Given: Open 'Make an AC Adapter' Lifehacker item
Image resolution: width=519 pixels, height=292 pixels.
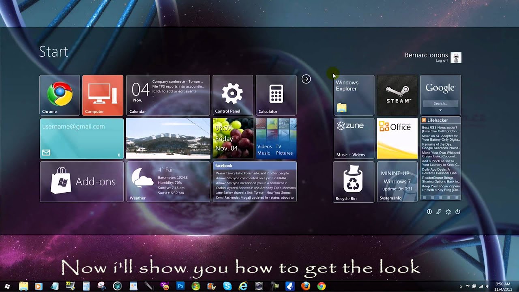Looking at the screenshot, I should pos(440,137).
